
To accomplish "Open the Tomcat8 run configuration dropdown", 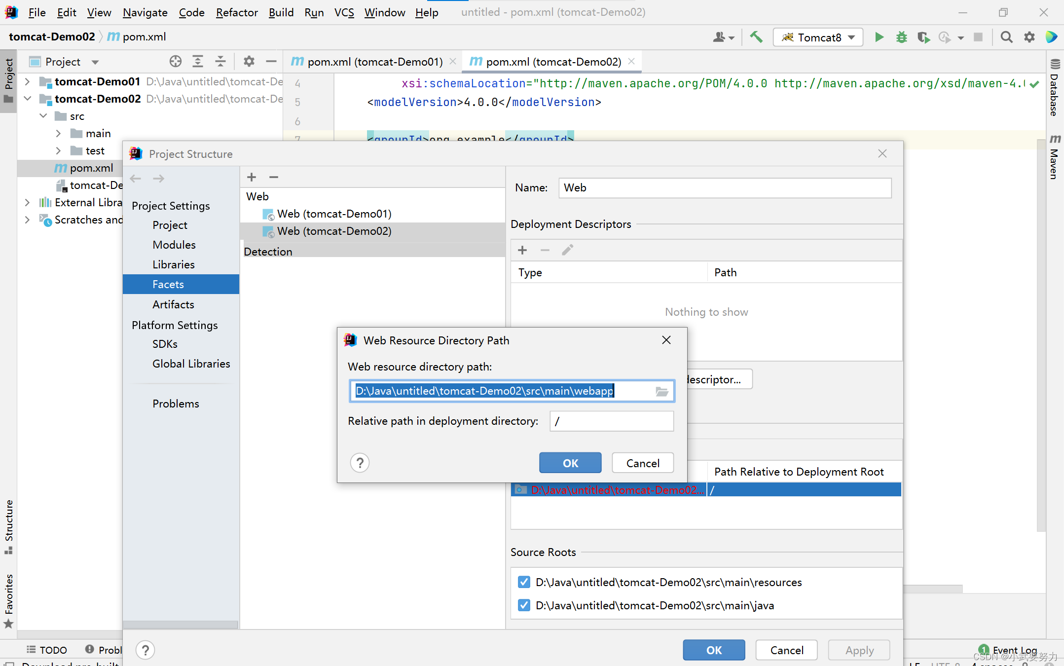I will pyautogui.click(x=818, y=37).
